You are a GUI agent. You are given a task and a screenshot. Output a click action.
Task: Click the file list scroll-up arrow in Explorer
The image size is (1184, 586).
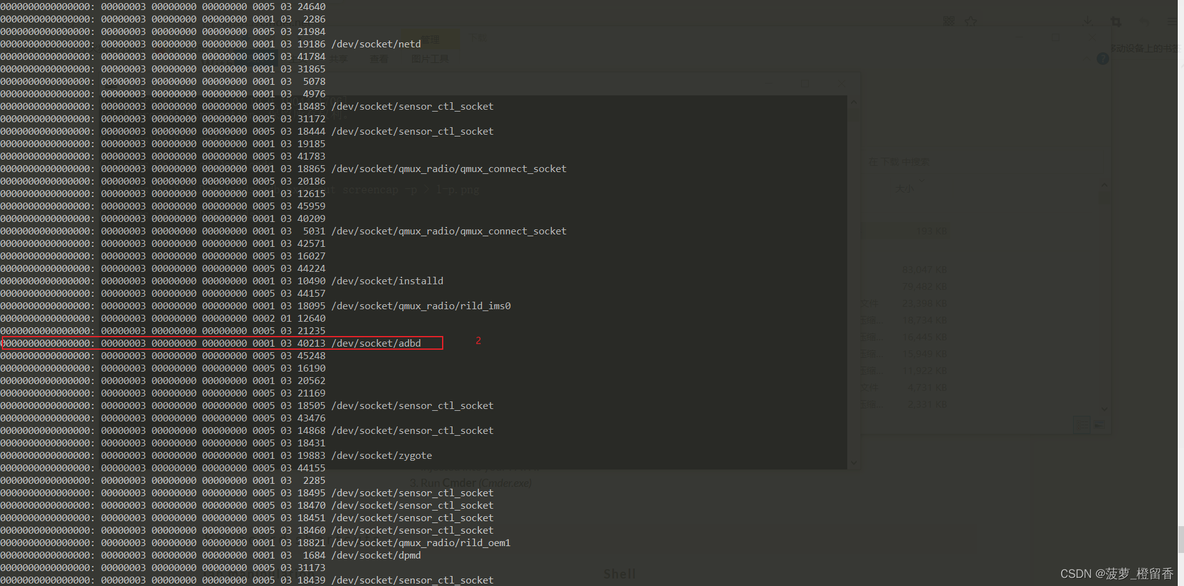[1104, 185]
